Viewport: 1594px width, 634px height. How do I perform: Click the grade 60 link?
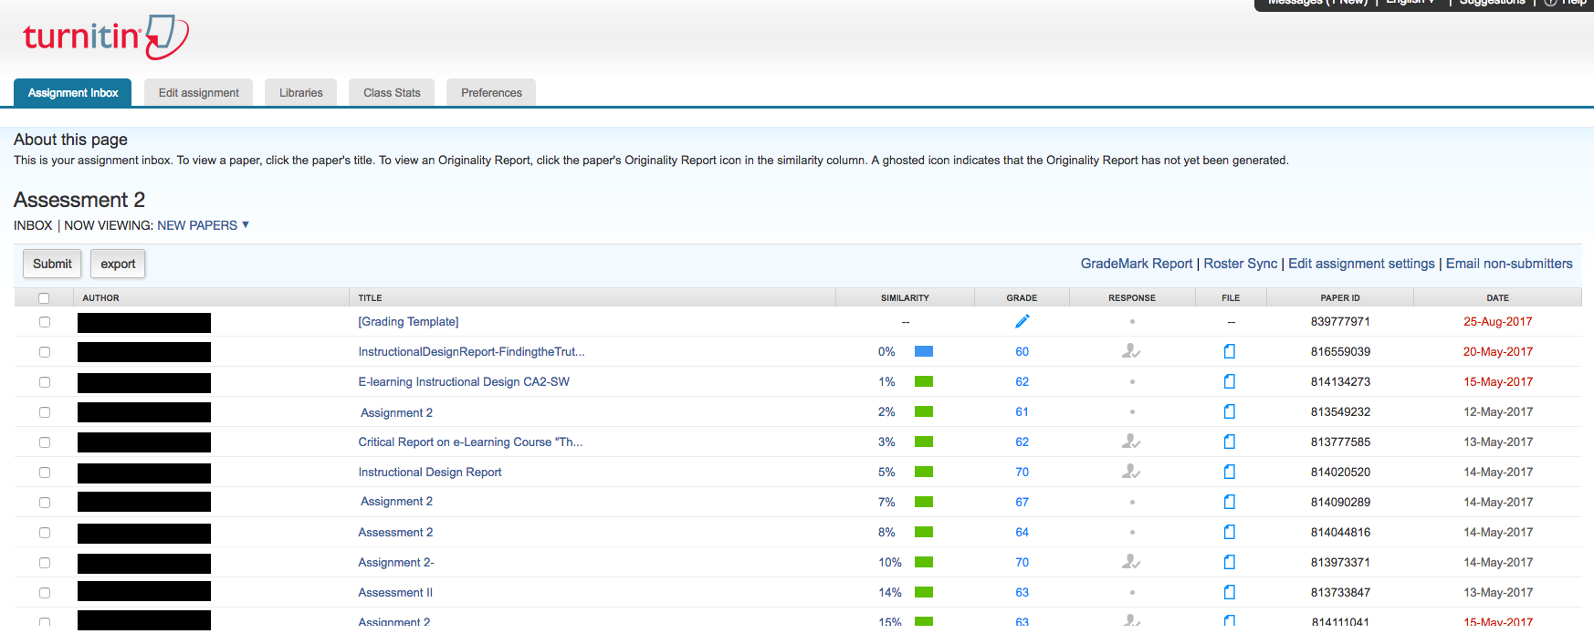pos(1022,351)
